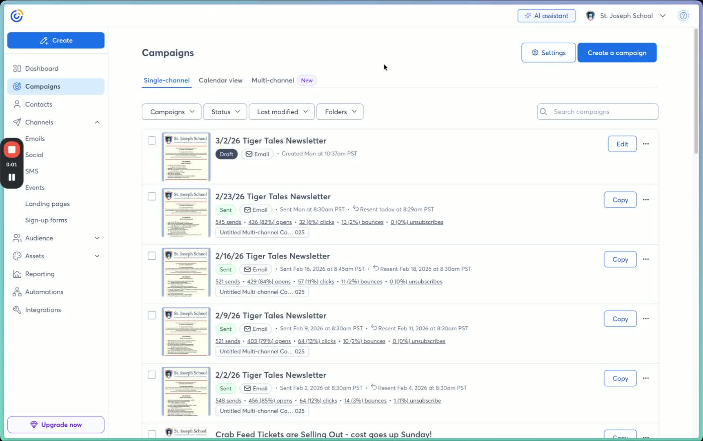The height and width of the screenshot is (441, 703).
Task: Select the 2/23/26 Tiger Tales Newsletter checkbox
Action: coord(152,196)
